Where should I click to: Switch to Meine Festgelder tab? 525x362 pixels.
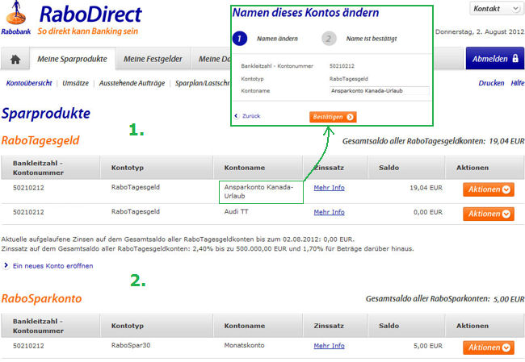click(x=153, y=59)
